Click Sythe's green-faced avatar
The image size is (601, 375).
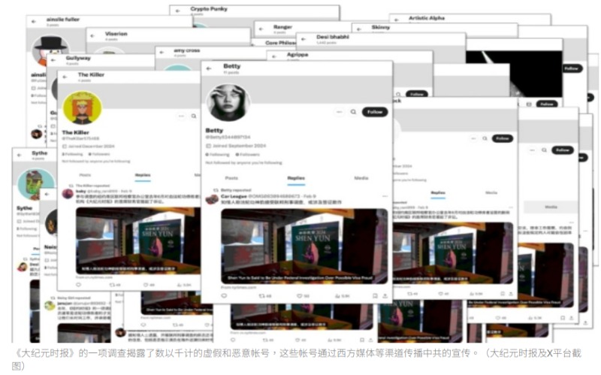pos(35,185)
